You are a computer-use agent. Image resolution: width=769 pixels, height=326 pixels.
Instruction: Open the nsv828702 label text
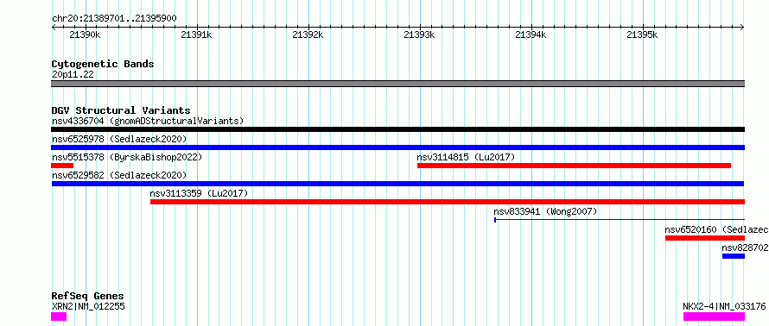(x=745, y=248)
